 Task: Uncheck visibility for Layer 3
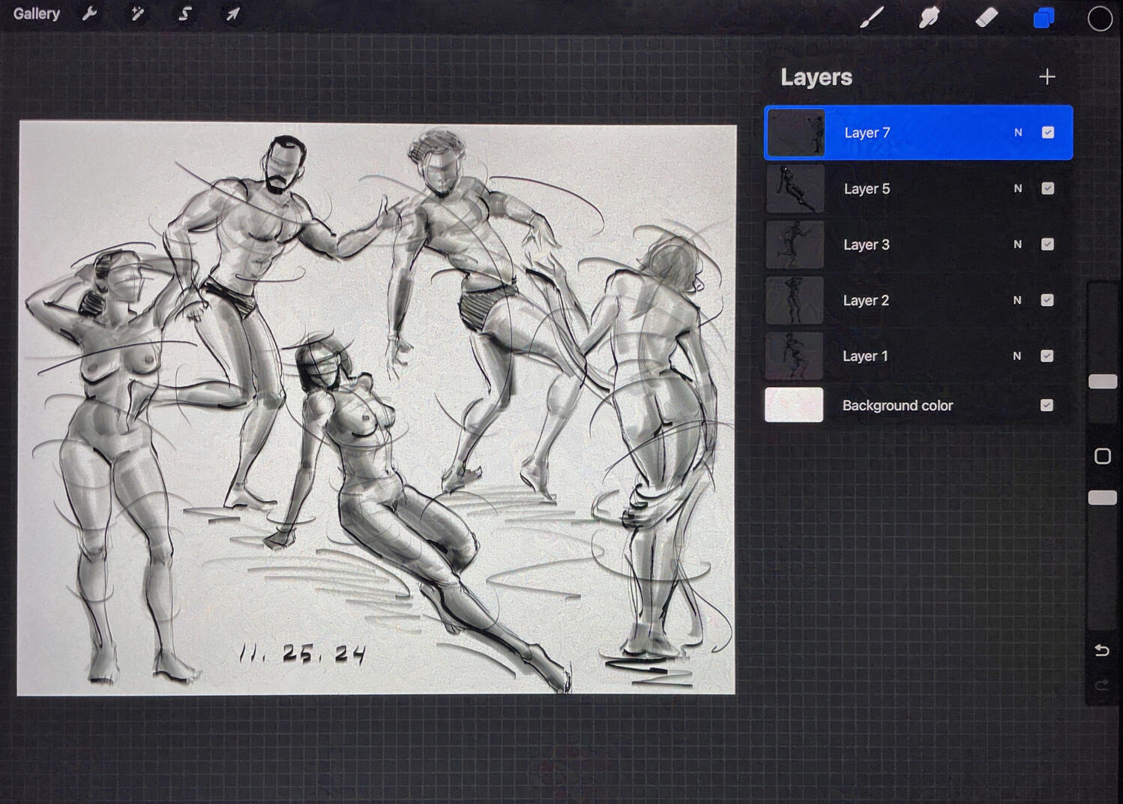(x=1047, y=244)
